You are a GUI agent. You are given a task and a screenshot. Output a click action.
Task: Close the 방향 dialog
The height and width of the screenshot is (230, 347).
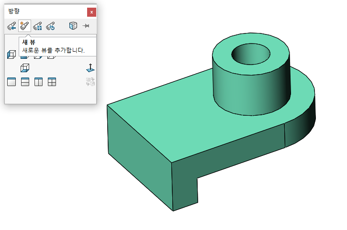(x=91, y=12)
